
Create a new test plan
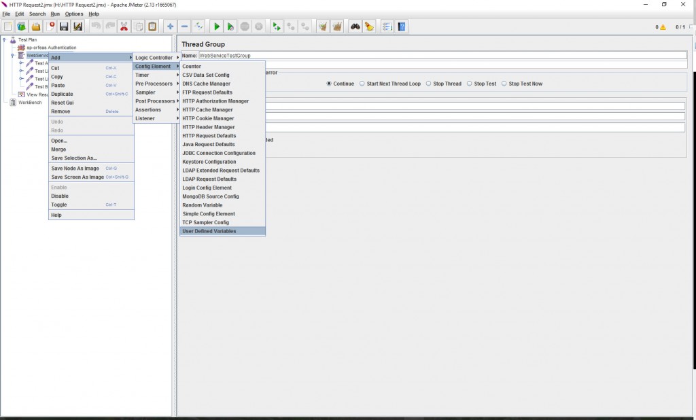click(7, 26)
